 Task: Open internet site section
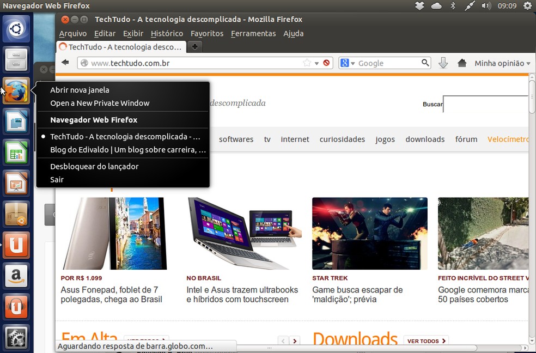[x=295, y=139]
